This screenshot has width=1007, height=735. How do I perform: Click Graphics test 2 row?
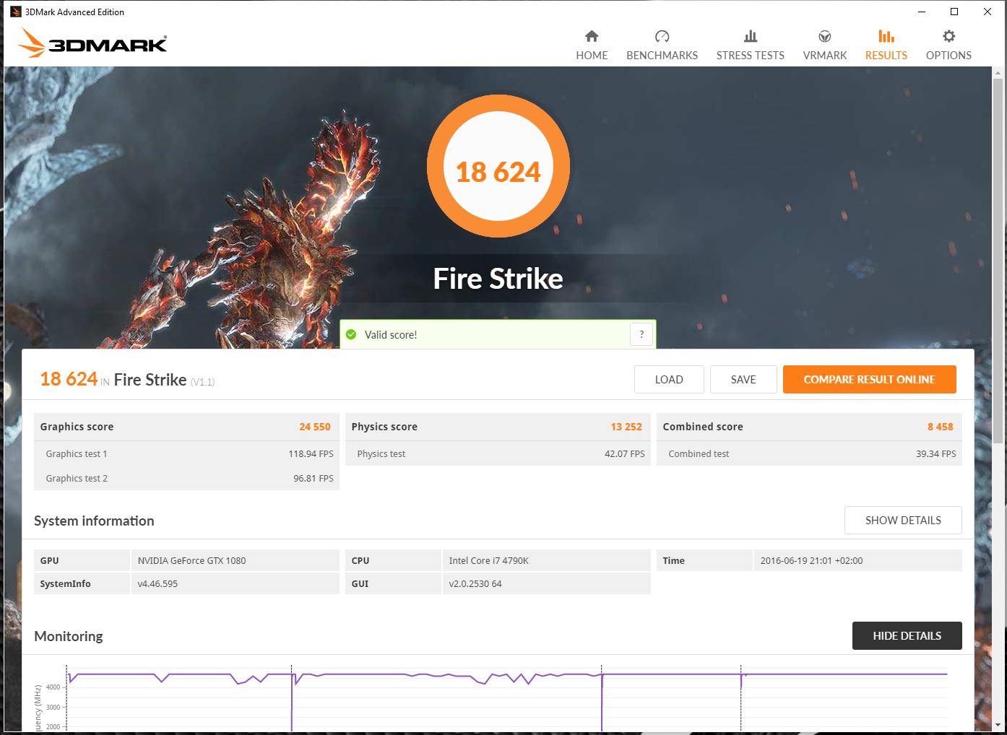pos(186,478)
